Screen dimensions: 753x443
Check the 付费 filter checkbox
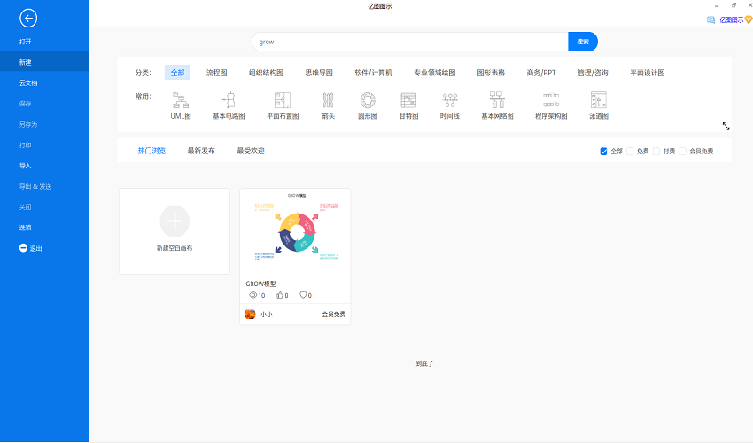click(656, 152)
